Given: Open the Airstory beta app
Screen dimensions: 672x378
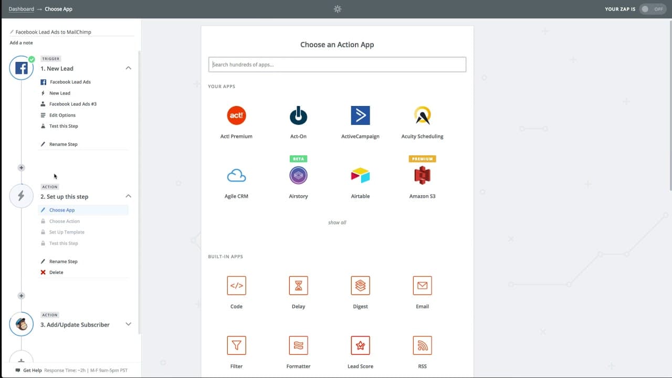Looking at the screenshot, I should (x=298, y=181).
